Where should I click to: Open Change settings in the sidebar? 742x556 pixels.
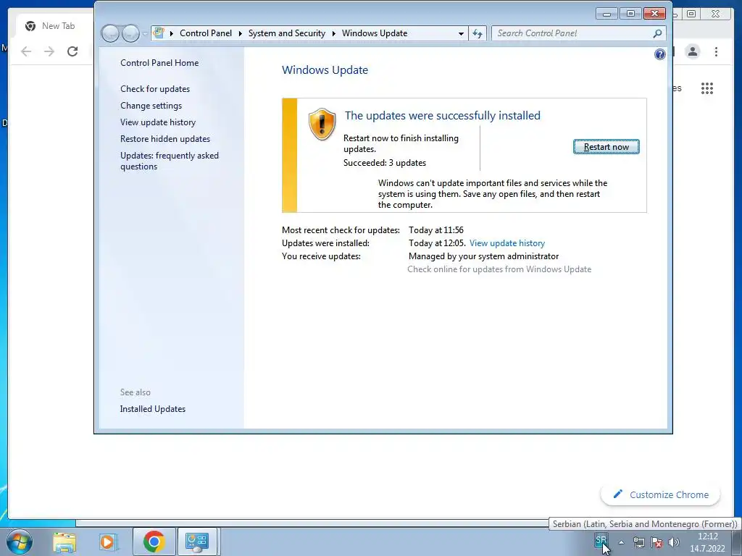click(151, 106)
